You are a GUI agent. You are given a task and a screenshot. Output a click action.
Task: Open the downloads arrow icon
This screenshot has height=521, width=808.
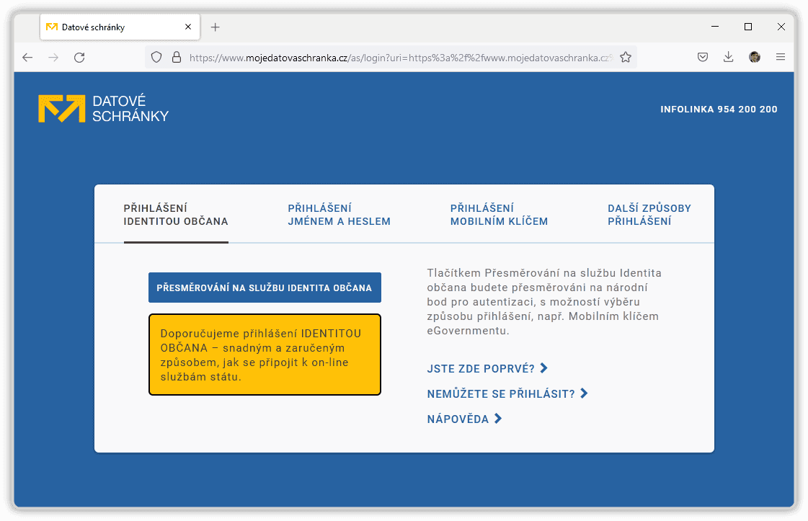click(728, 57)
